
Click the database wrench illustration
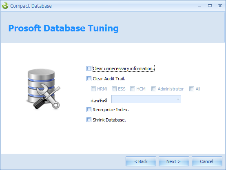click(43, 89)
